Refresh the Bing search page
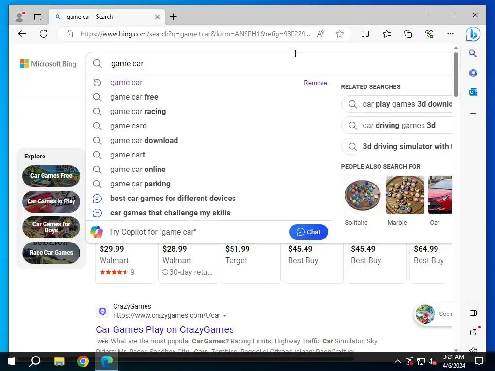 (44, 34)
